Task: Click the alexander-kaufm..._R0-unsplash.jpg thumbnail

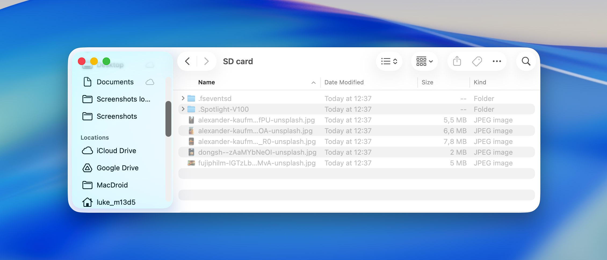Action: [191, 141]
